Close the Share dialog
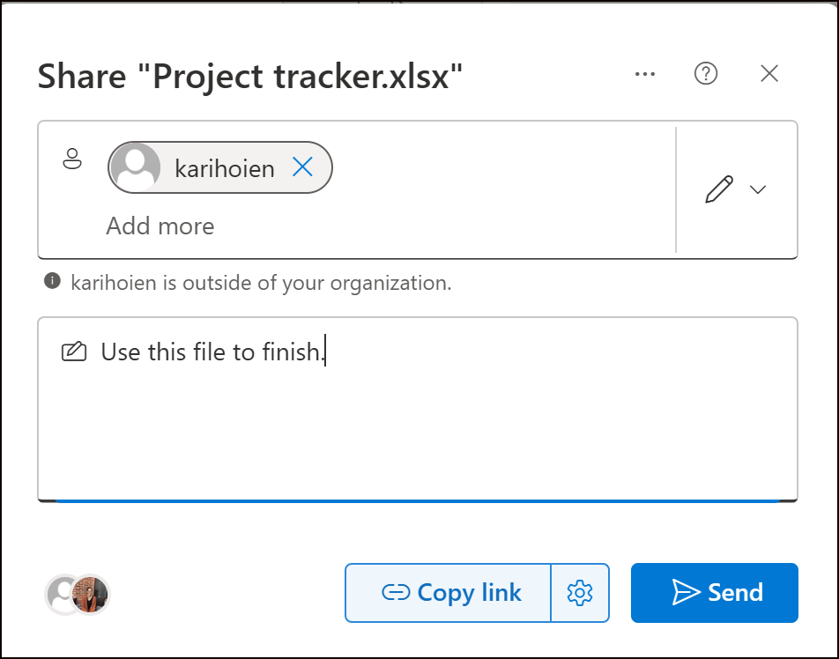Image resolution: width=839 pixels, height=659 pixels. [769, 75]
